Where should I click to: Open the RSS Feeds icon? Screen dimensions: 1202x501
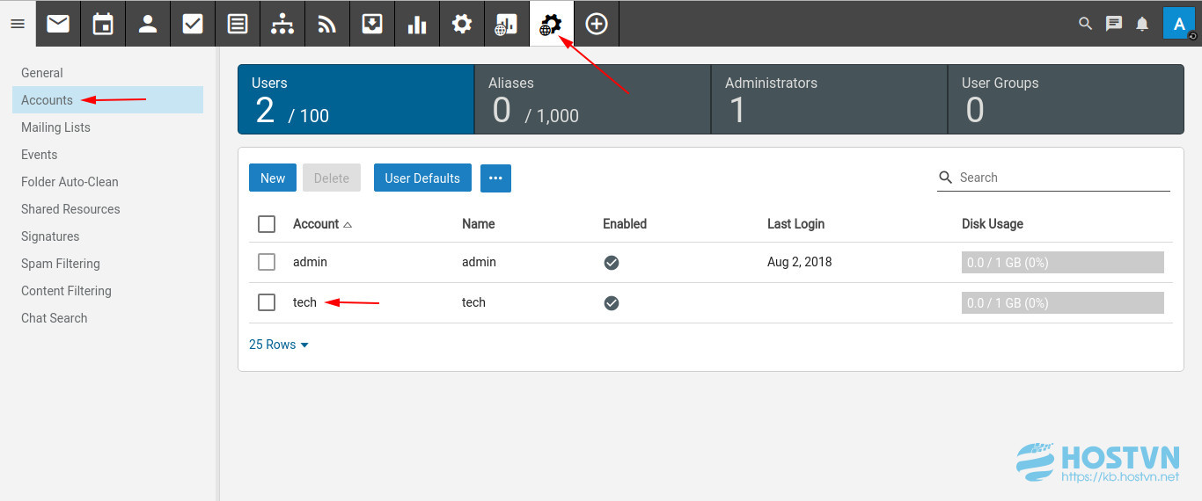click(x=327, y=24)
